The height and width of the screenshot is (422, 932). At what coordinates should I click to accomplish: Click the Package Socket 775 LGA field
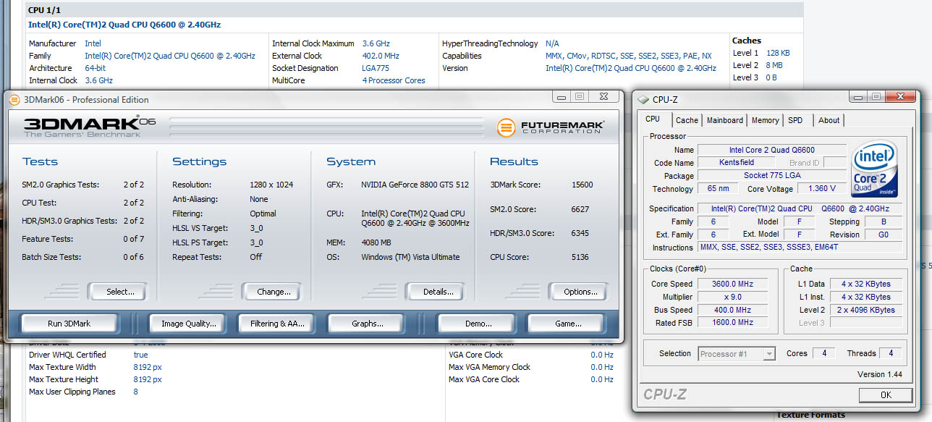[771, 176]
